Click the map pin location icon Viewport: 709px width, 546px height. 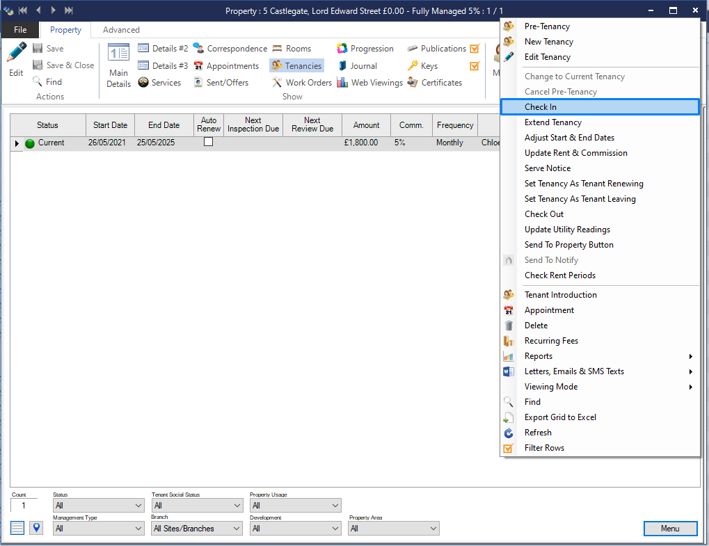(x=35, y=528)
